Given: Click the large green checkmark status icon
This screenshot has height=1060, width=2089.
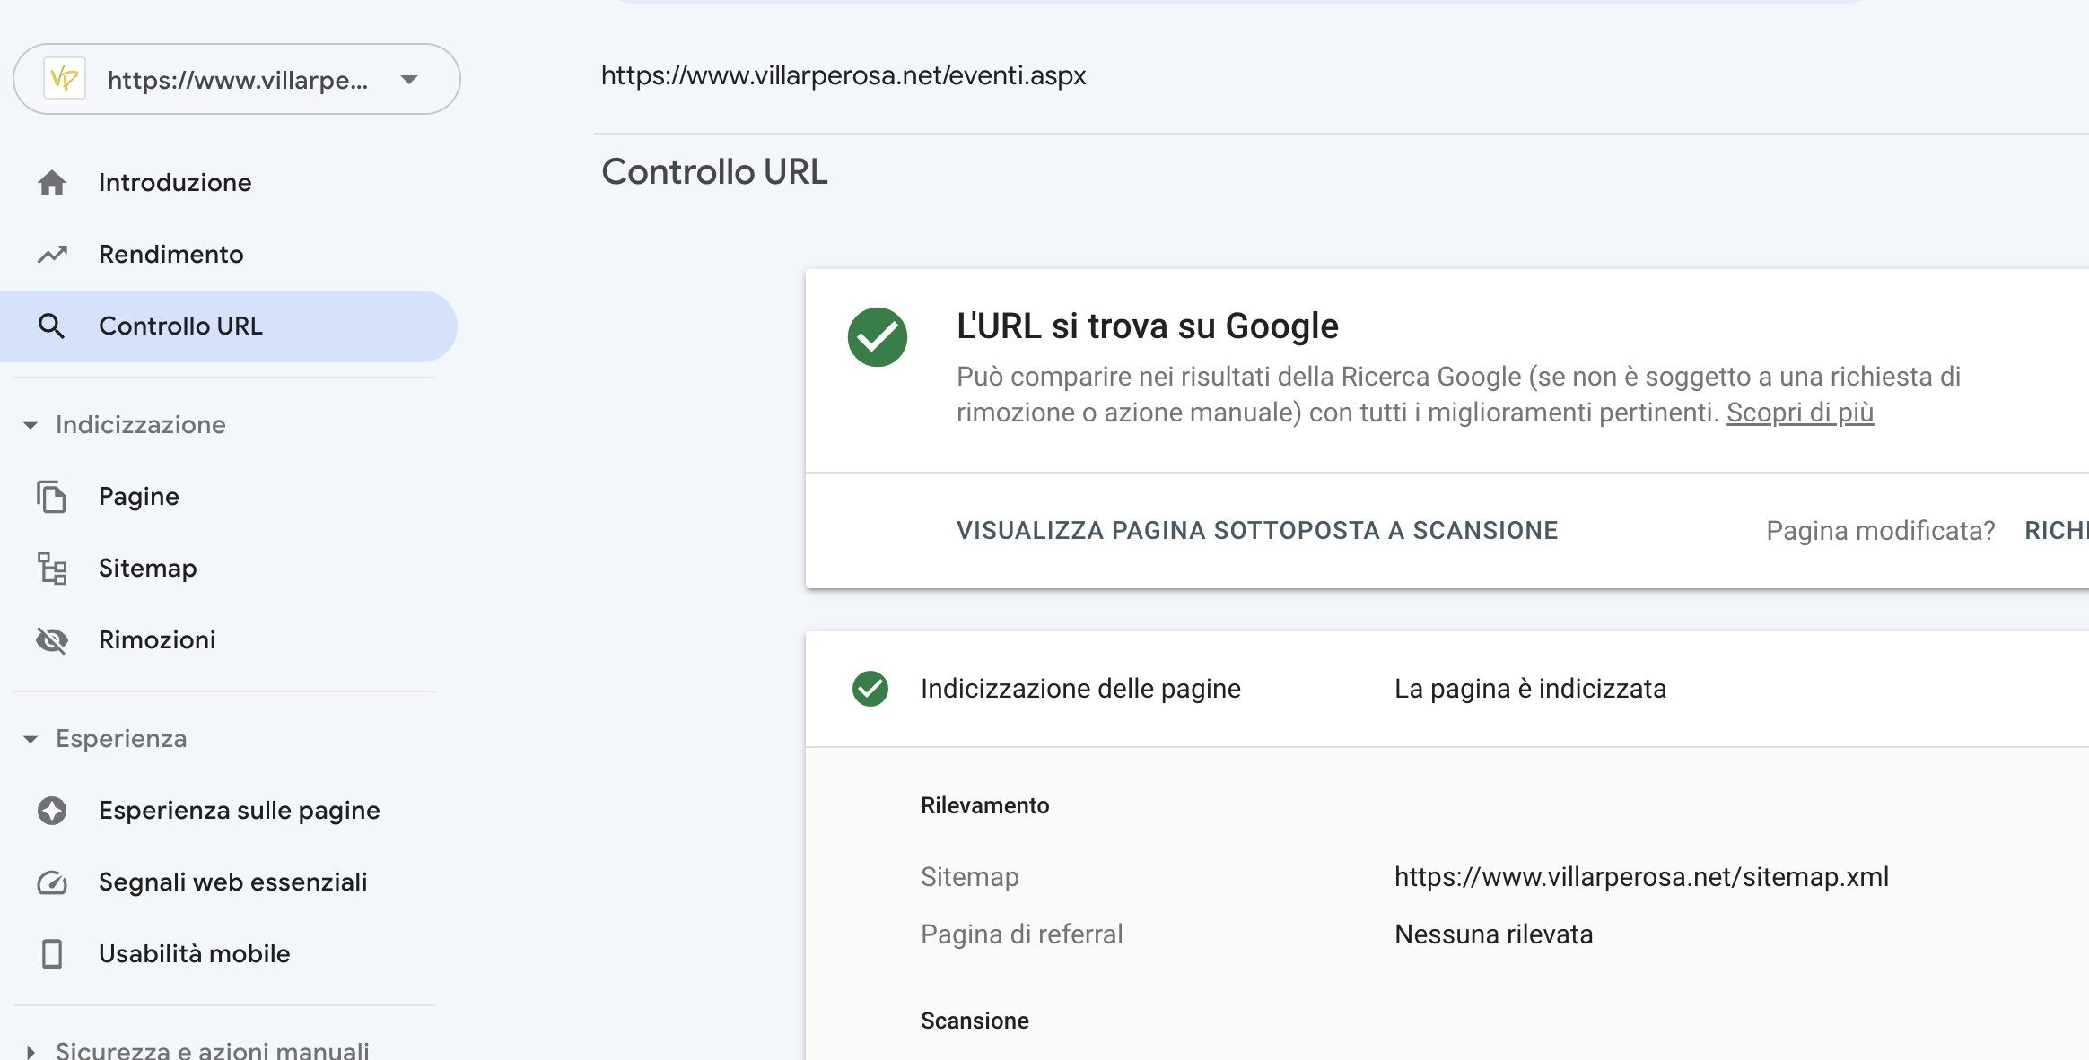Looking at the screenshot, I should (878, 337).
